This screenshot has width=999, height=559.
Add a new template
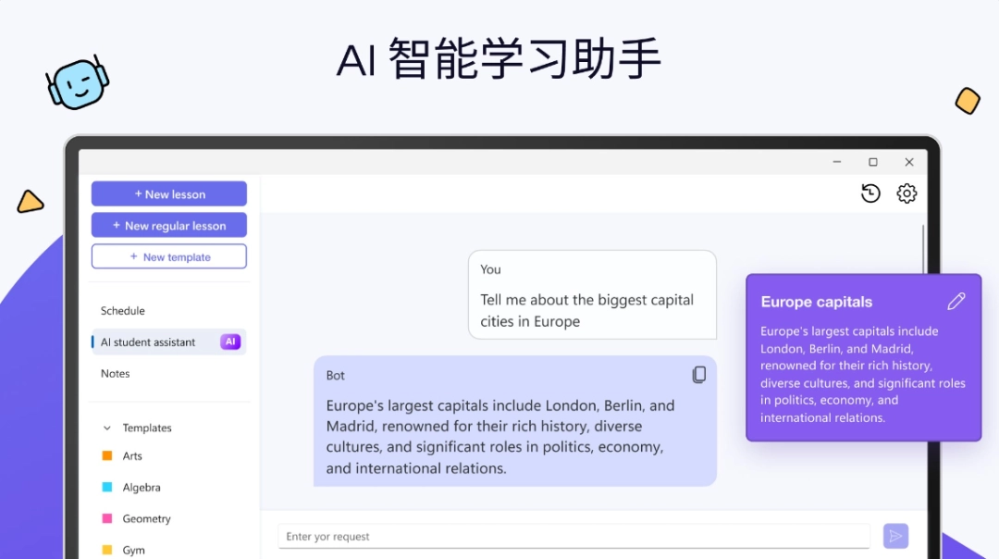tap(168, 256)
